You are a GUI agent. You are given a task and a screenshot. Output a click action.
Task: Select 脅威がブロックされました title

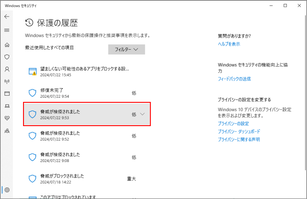click(x=62, y=176)
